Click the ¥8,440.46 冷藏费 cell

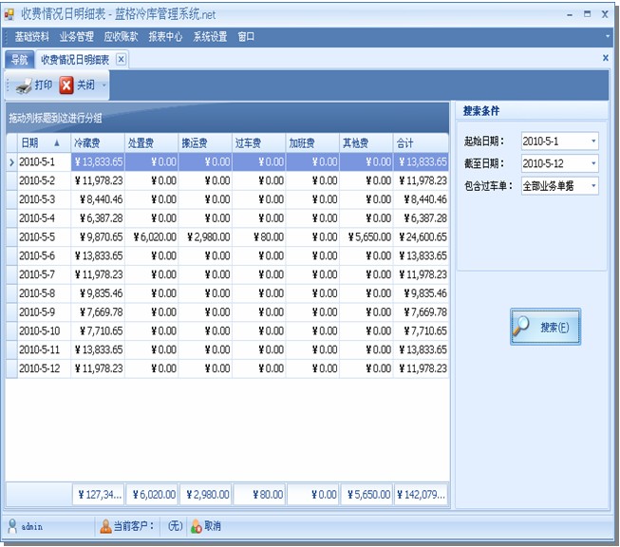[98, 199]
